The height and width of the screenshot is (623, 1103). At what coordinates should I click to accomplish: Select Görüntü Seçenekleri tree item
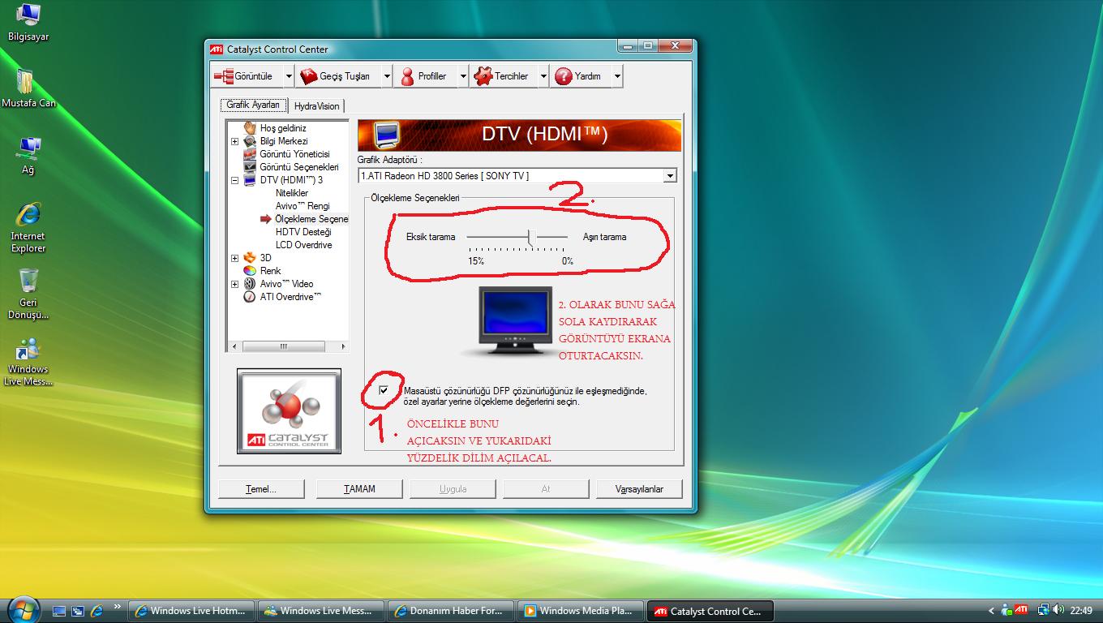coord(298,167)
